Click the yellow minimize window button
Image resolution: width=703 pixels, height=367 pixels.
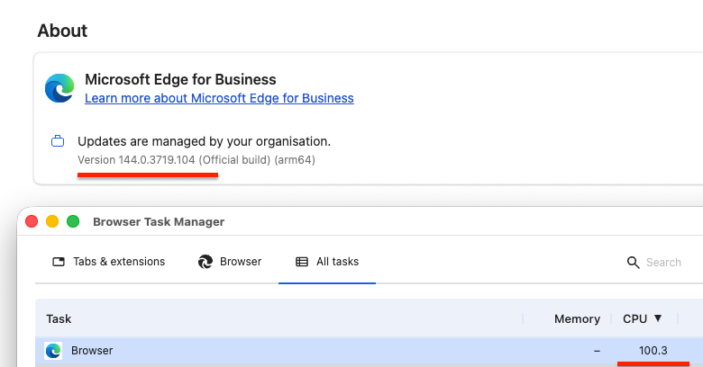click(x=52, y=221)
